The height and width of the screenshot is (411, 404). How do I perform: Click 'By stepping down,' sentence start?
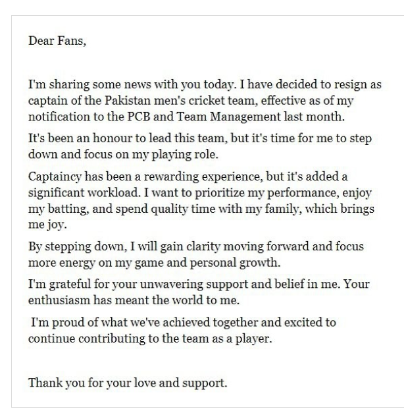click(78, 247)
